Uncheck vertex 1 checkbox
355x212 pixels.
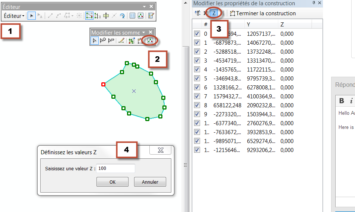(x=197, y=42)
